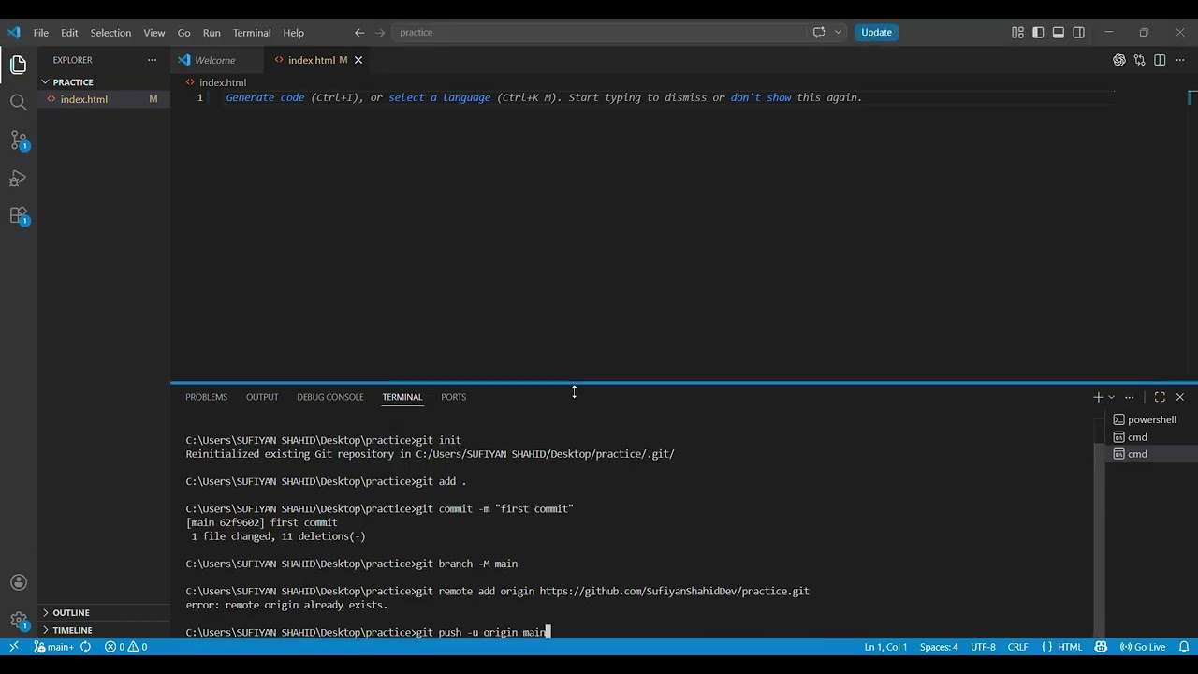
Task: Click the select a language link
Action: [440, 97]
